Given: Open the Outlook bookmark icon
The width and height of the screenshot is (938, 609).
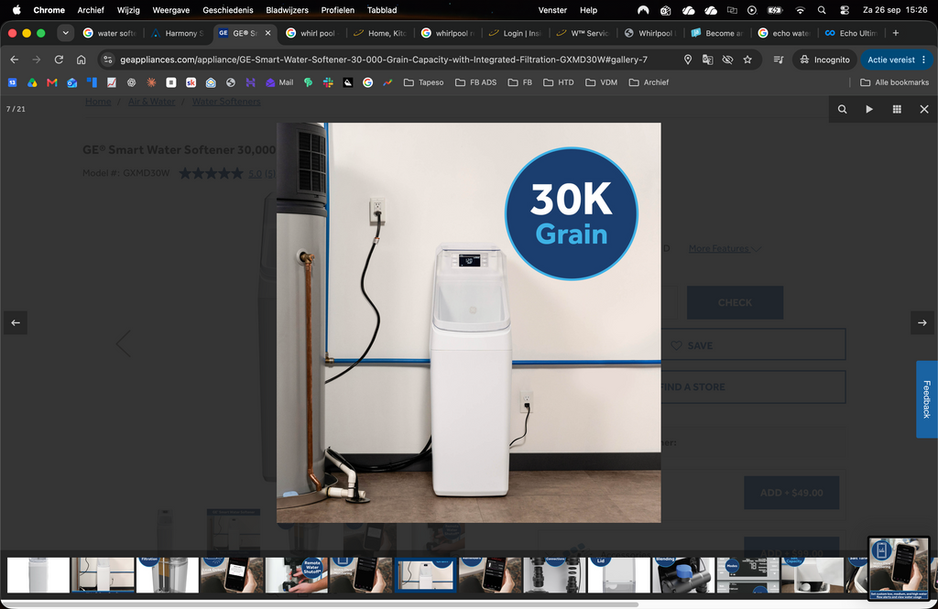Looking at the screenshot, I should point(71,82).
